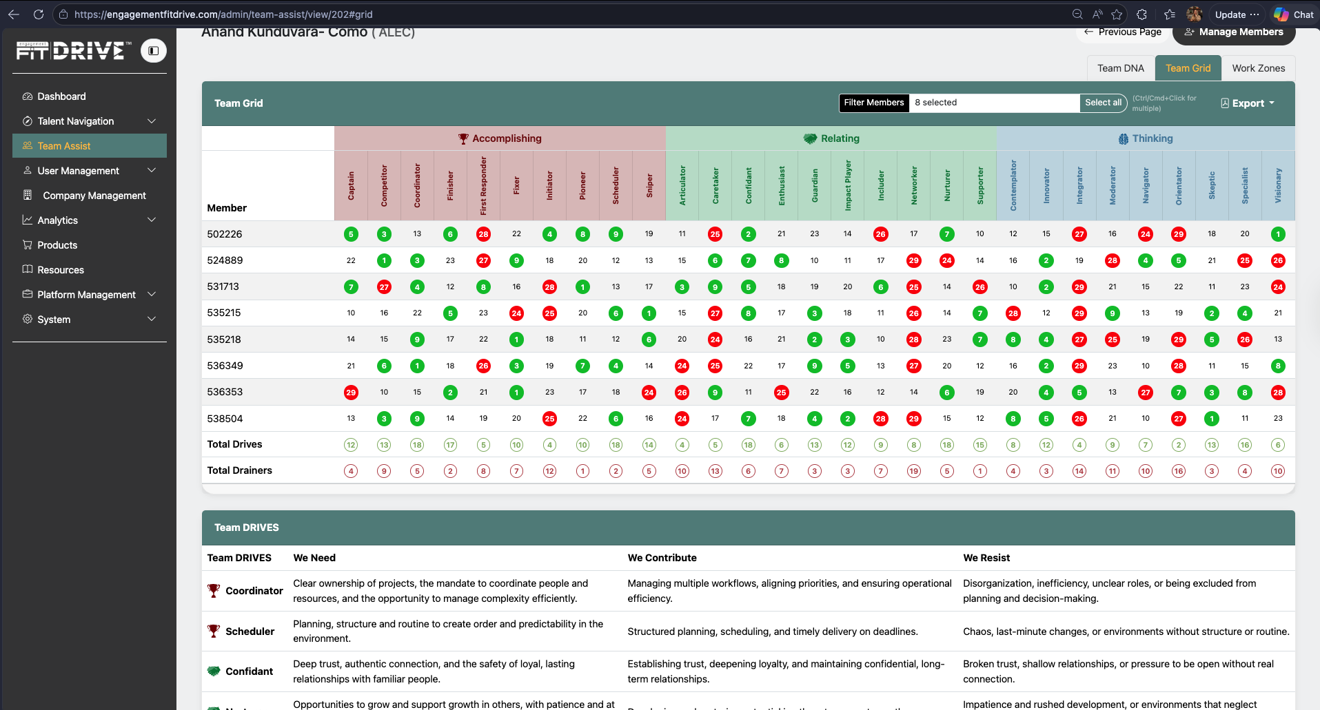Click the Articulator column header
This screenshot has width=1320, height=710.
pyautogui.click(x=682, y=185)
